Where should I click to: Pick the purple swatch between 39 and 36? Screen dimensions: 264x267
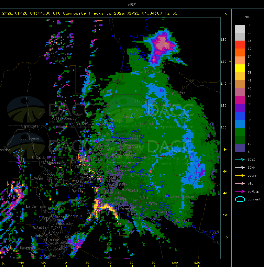240,108
